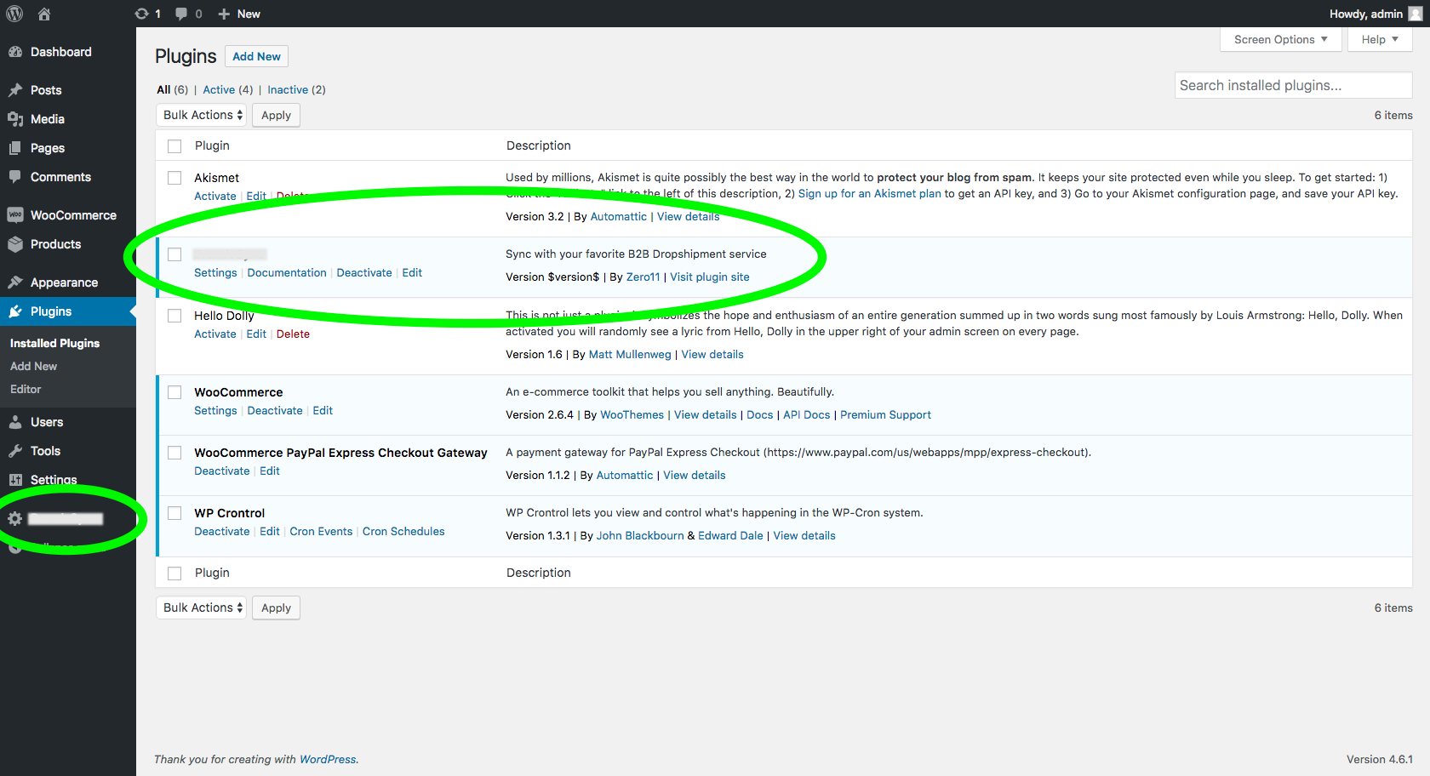
Task: Click the gear icon below Settings
Action: (15, 519)
